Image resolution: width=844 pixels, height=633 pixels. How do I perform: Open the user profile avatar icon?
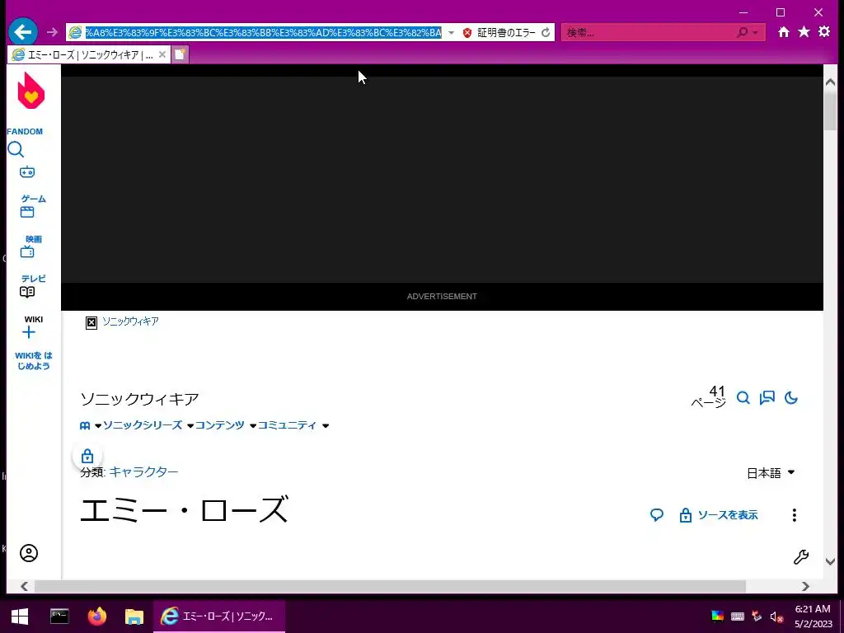click(29, 553)
